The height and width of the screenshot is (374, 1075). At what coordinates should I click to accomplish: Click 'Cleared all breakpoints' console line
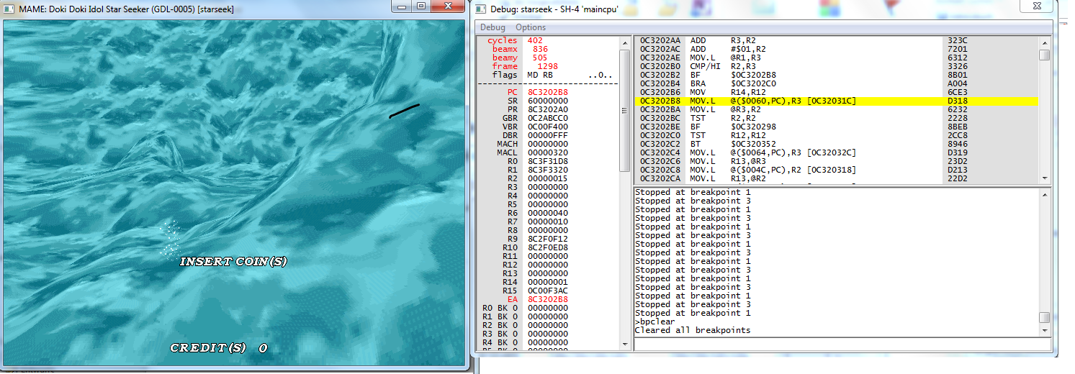pyautogui.click(x=692, y=331)
